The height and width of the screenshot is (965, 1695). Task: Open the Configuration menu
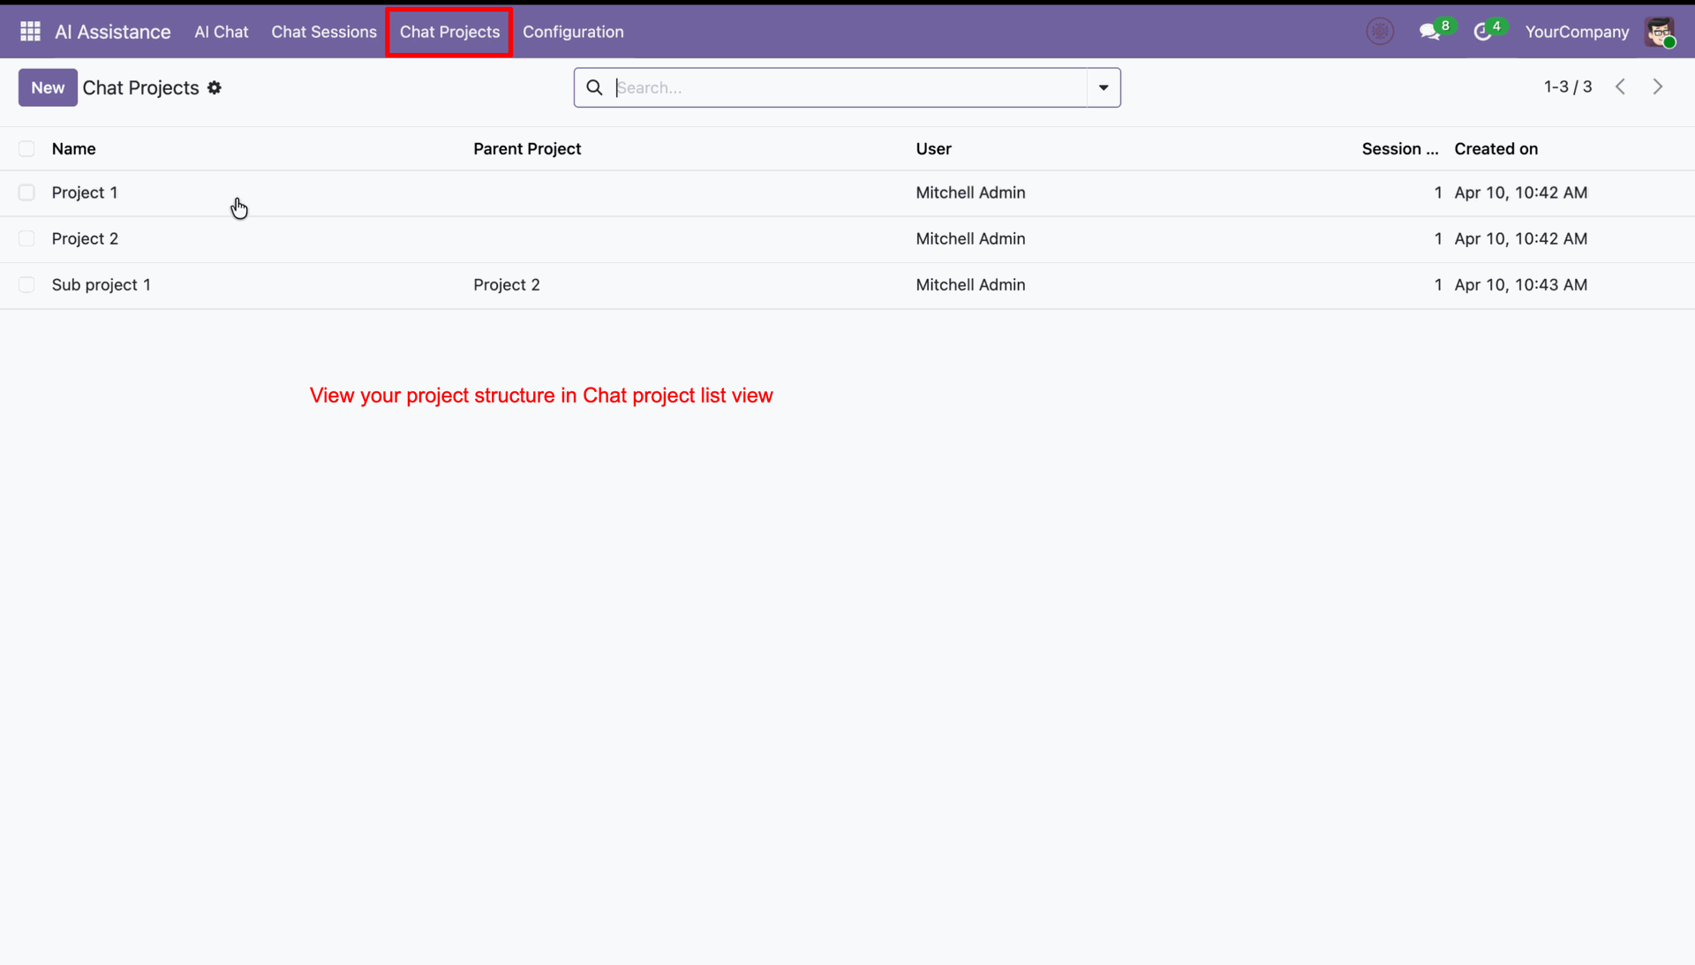click(x=573, y=32)
